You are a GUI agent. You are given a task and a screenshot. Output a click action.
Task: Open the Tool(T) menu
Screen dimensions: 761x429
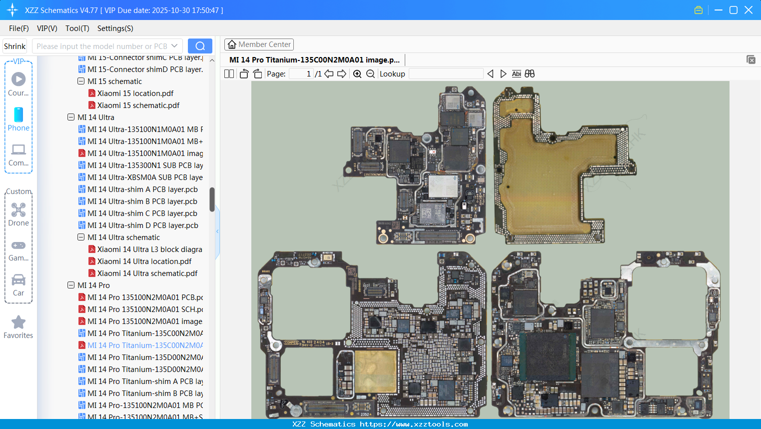pos(77,28)
